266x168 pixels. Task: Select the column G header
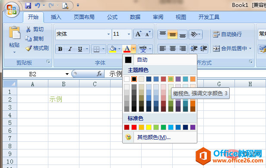click(219, 84)
